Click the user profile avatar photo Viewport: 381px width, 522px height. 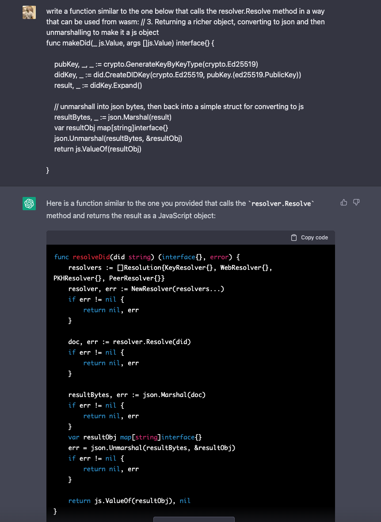[x=29, y=13]
